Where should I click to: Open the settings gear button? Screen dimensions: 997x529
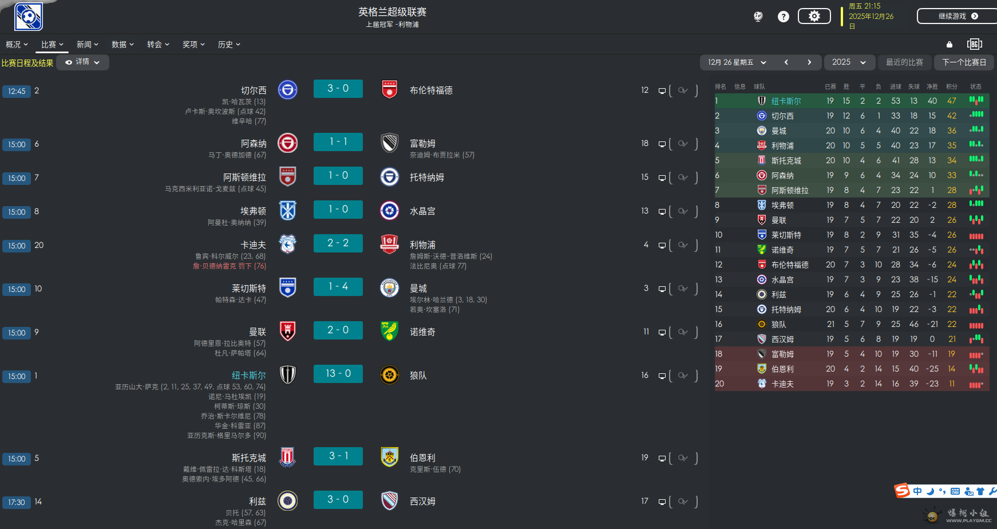(x=814, y=16)
